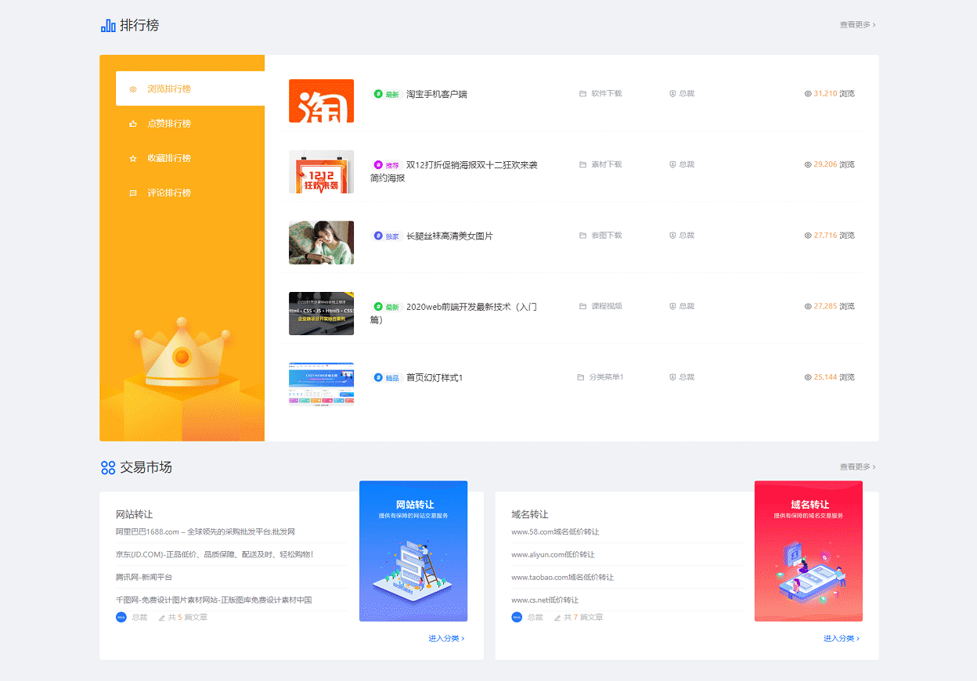Open the 软件下载 category

coord(607,93)
